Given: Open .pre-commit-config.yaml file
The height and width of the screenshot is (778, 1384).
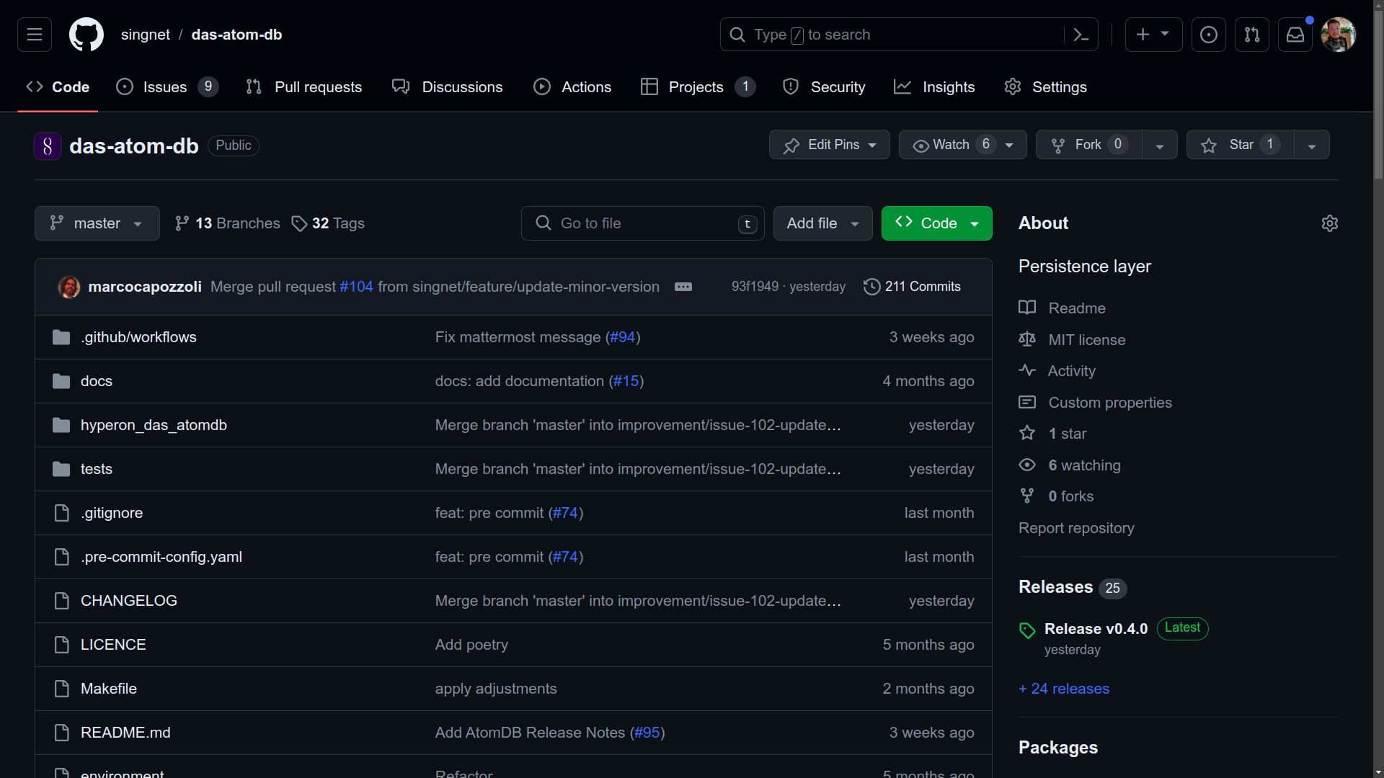Looking at the screenshot, I should click(161, 557).
